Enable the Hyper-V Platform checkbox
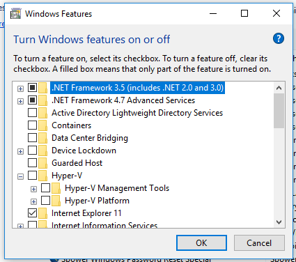Viewport: 296px width, 262px height. coord(45,201)
